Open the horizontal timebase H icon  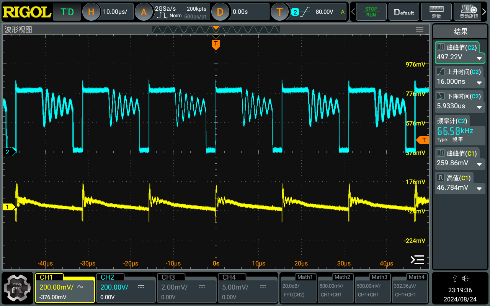(x=91, y=12)
